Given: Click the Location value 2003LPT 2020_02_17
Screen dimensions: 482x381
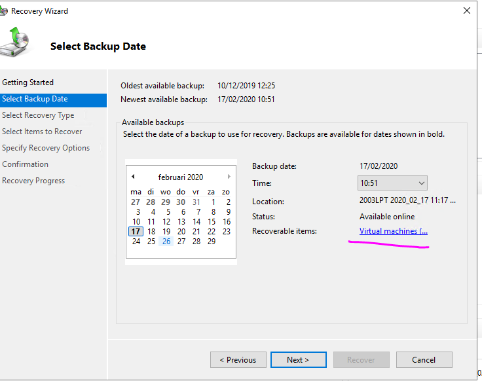Looking at the screenshot, I should click(407, 200).
